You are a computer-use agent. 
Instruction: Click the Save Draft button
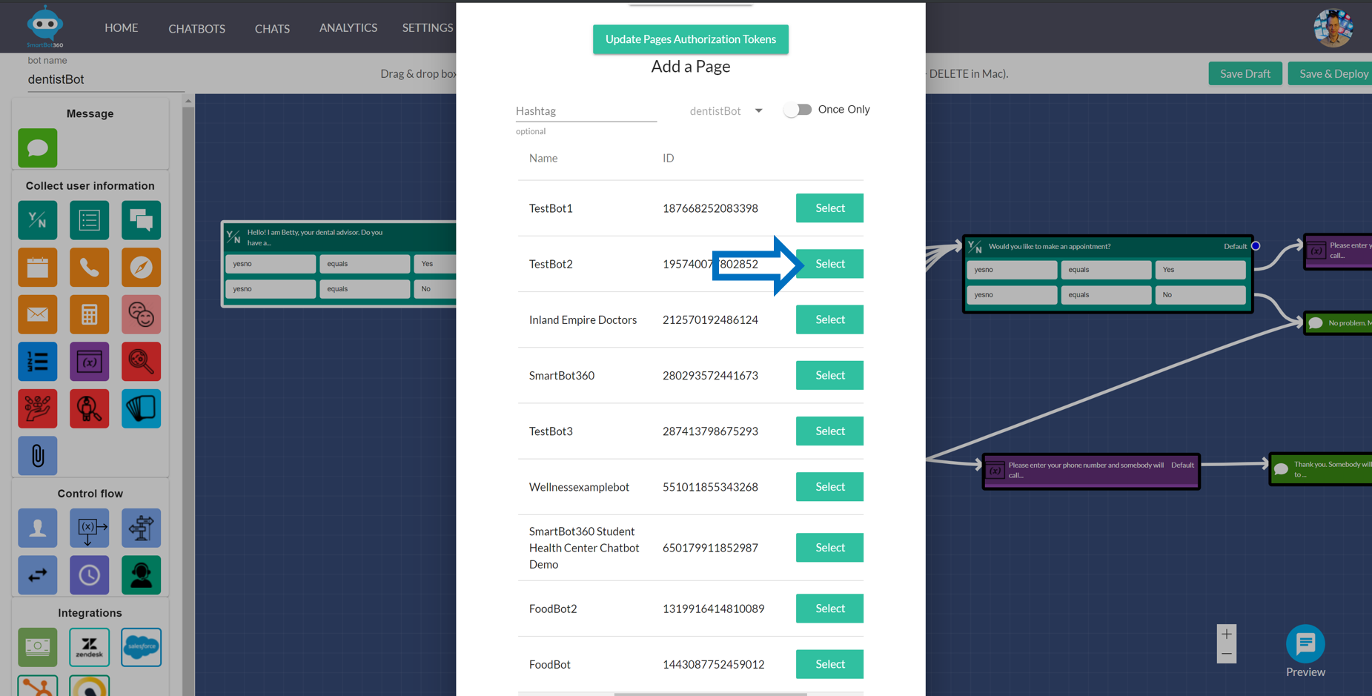[1245, 73]
